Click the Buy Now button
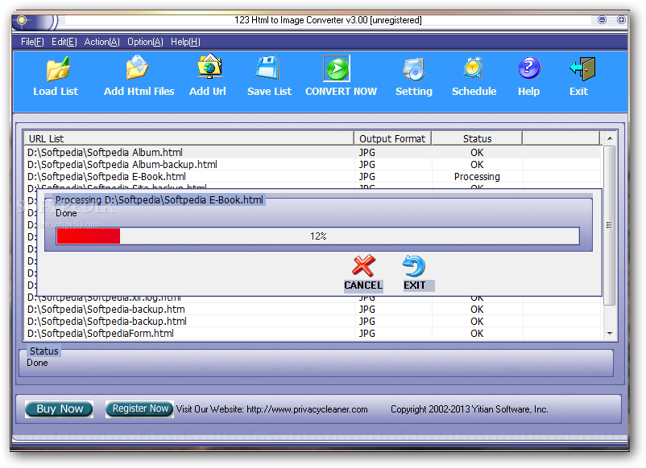Image resolution: width=646 pixels, height=468 pixels. coord(60,409)
